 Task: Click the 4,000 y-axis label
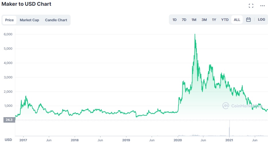coord(8,63)
